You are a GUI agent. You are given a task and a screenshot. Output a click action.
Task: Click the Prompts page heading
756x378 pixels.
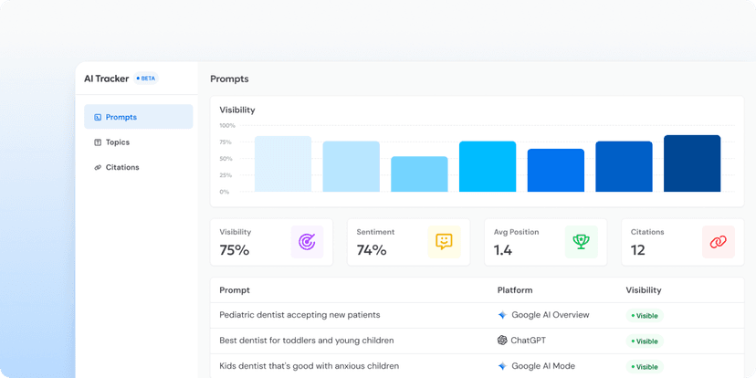tap(229, 79)
